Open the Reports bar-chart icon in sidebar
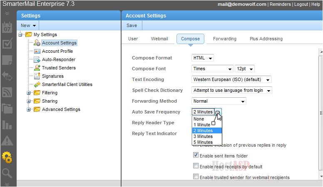Image resolution: width=323 pixels, height=187 pixels. (7, 125)
